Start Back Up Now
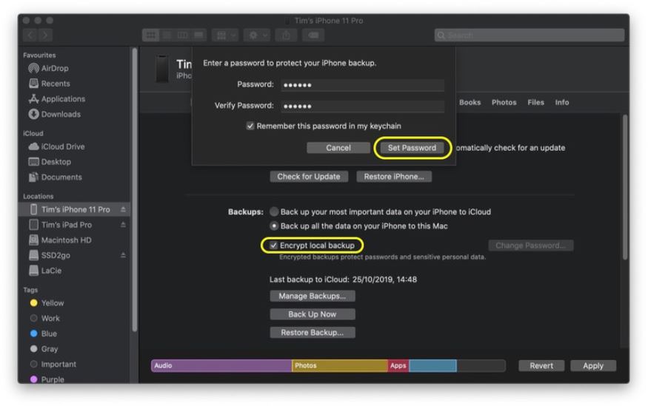The width and height of the screenshot is (648, 406). pos(312,314)
